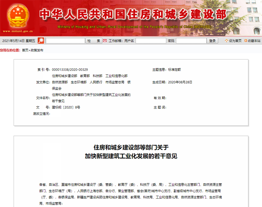Click the ministry Chinese title banner
The height and width of the screenshot is (207, 262).
tap(133, 14)
